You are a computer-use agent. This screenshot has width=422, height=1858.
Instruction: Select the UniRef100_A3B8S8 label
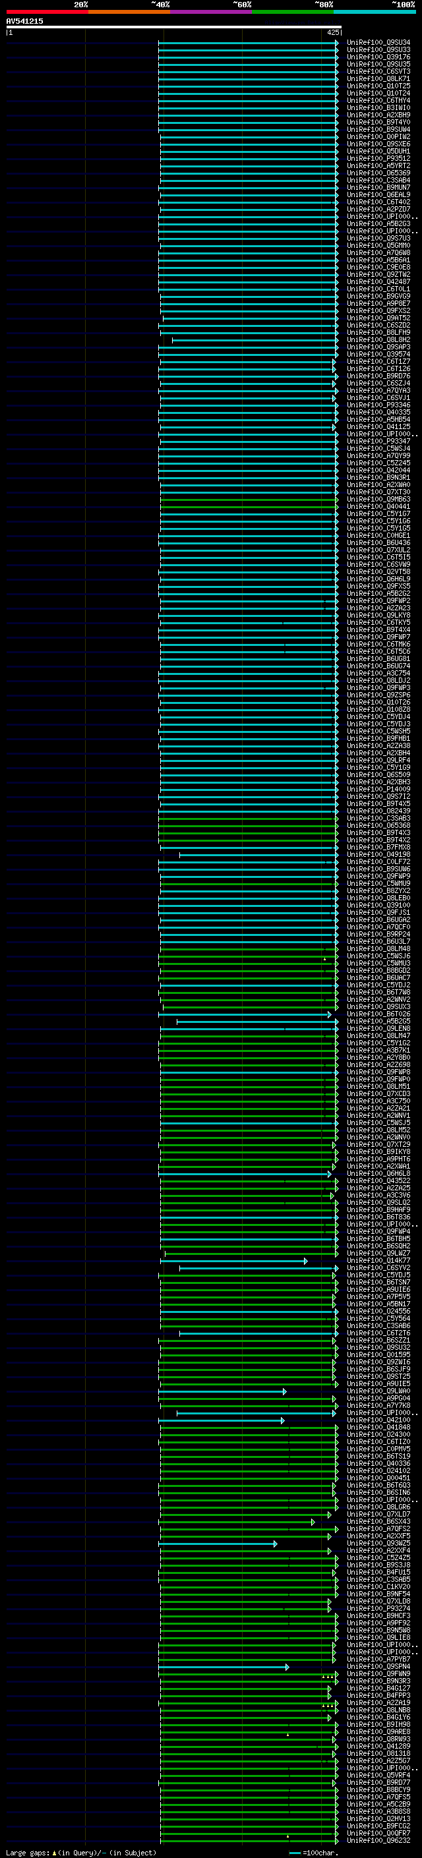coord(378,1811)
